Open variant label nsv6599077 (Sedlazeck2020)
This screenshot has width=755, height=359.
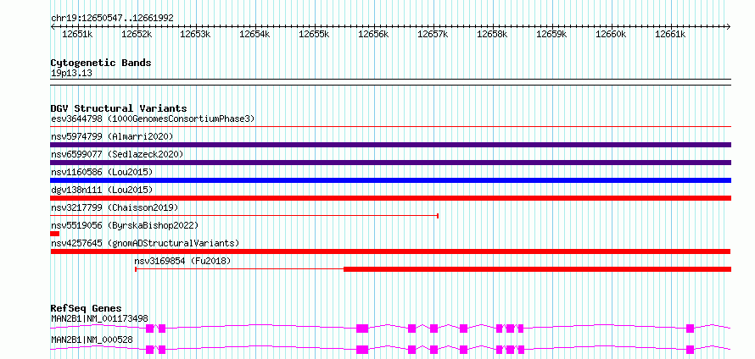pos(117,154)
